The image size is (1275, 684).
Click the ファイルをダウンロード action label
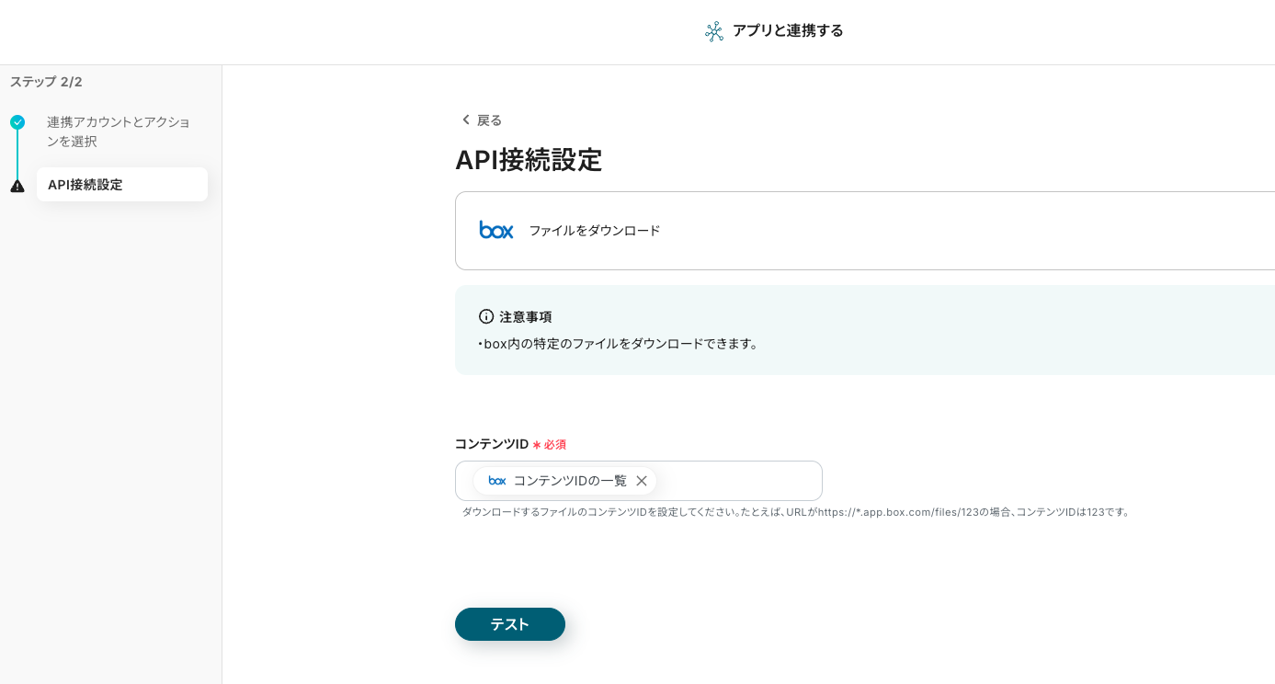(x=595, y=231)
